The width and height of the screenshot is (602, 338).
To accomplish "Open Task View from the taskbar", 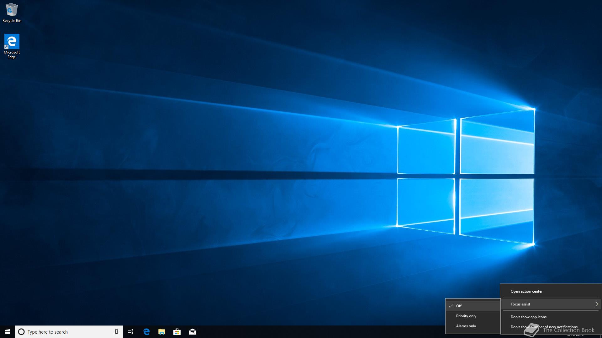I will tap(130, 332).
